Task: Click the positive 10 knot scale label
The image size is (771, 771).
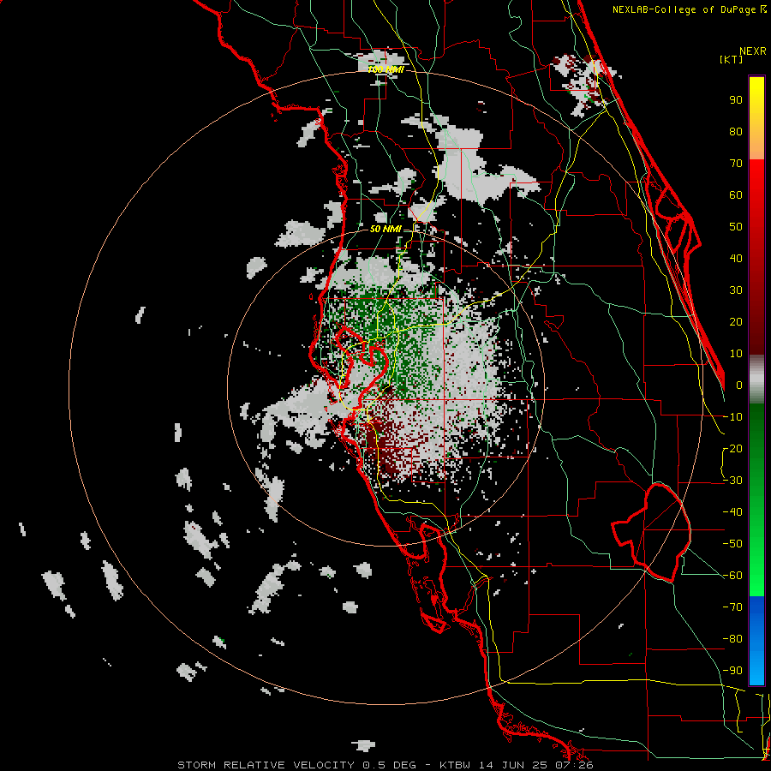Action: [736, 354]
